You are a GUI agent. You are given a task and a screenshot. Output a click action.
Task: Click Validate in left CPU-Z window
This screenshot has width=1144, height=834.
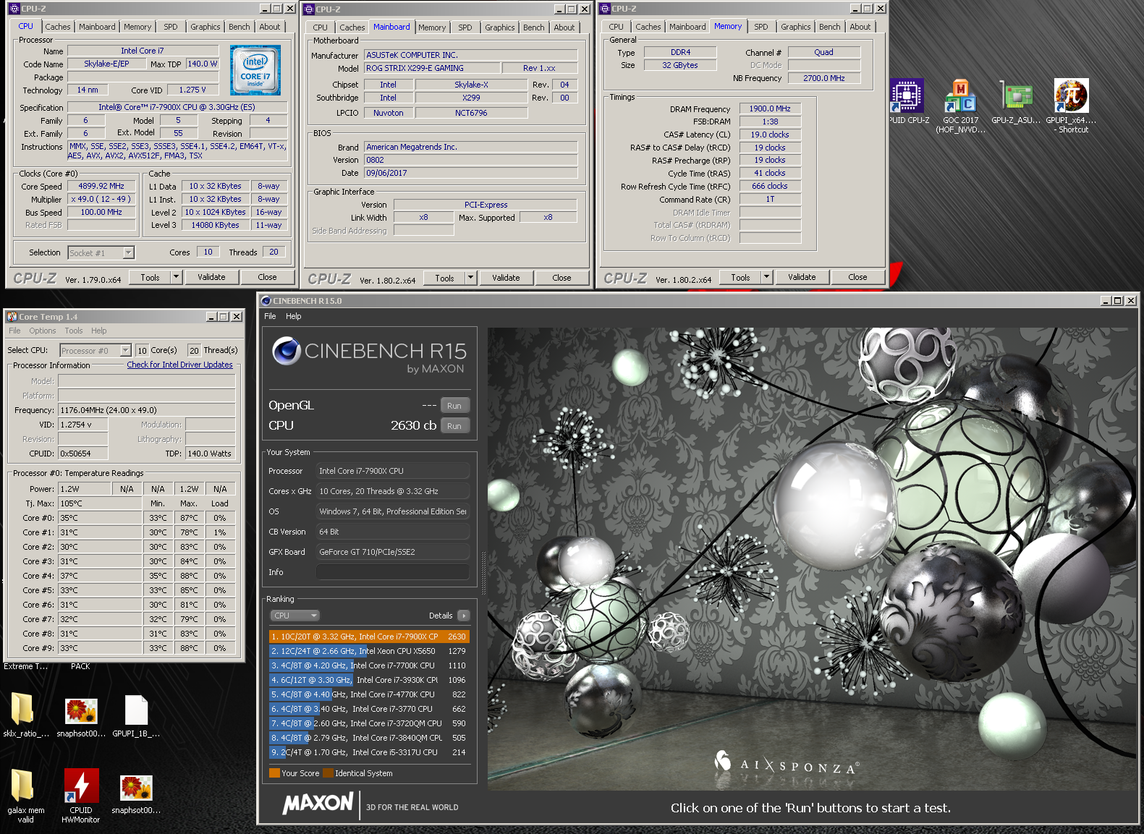pos(211,277)
